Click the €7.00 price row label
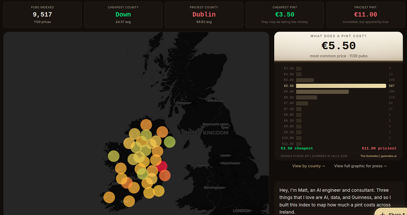Screen dimensions: 407x215 pos(289,103)
